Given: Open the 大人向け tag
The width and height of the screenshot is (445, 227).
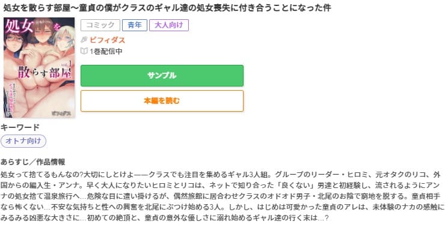Looking at the screenshot, I should coord(169,25).
